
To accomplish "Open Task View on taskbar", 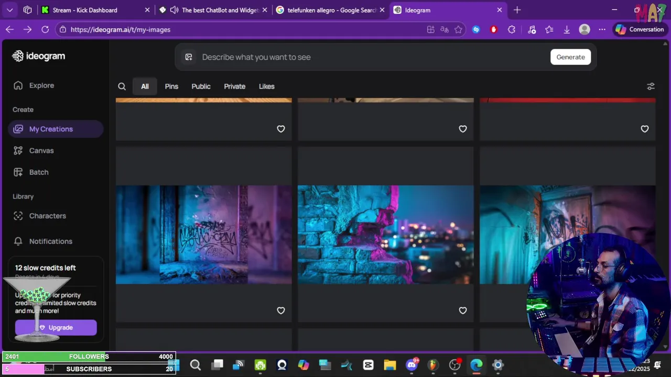I will [x=217, y=365].
